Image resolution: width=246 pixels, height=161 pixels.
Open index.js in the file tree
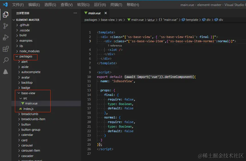click(x=46, y=109)
